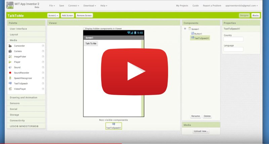Viewport: 269px width, 144px height.
Task: Click the Remove Screen button
Action: 84,15
